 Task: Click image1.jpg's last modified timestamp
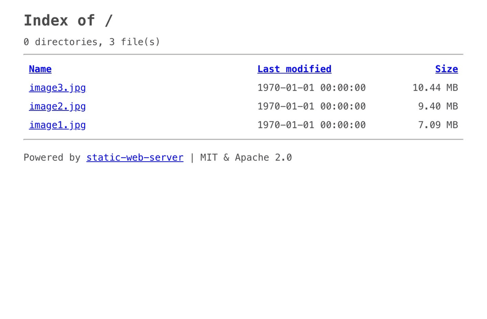311,125
